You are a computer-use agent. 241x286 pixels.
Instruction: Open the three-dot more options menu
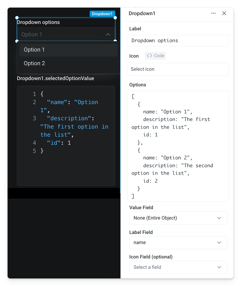coord(213,13)
